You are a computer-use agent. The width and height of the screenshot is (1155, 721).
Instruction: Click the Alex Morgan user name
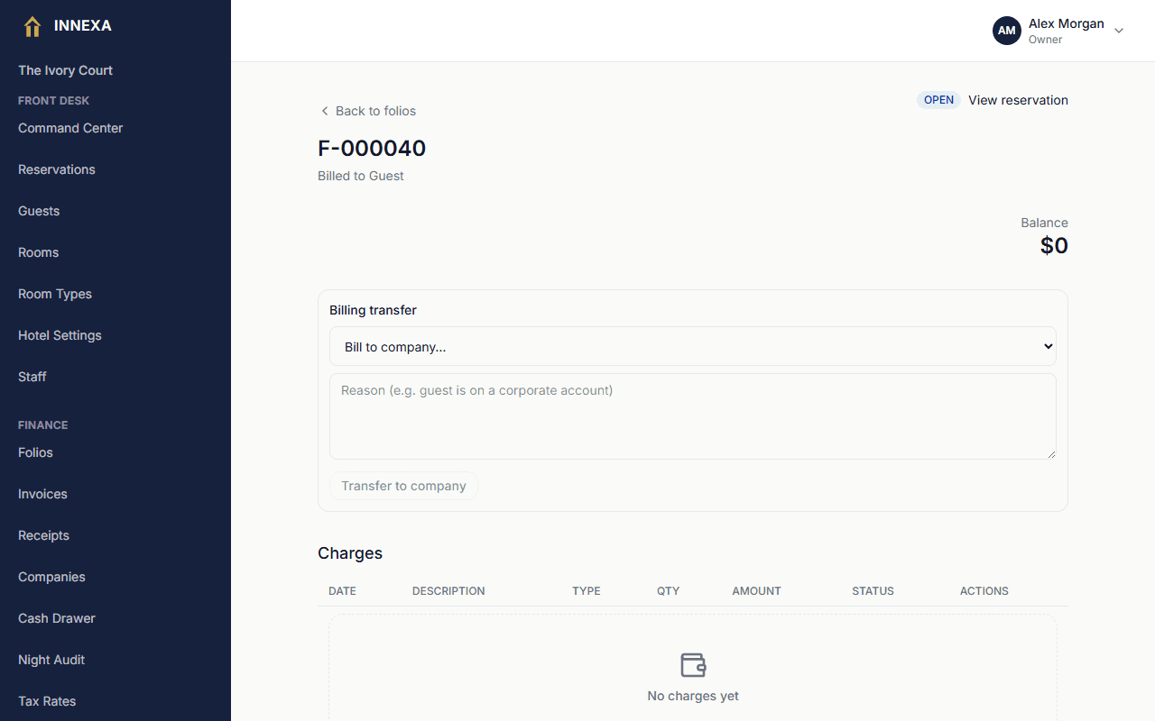1067,23
